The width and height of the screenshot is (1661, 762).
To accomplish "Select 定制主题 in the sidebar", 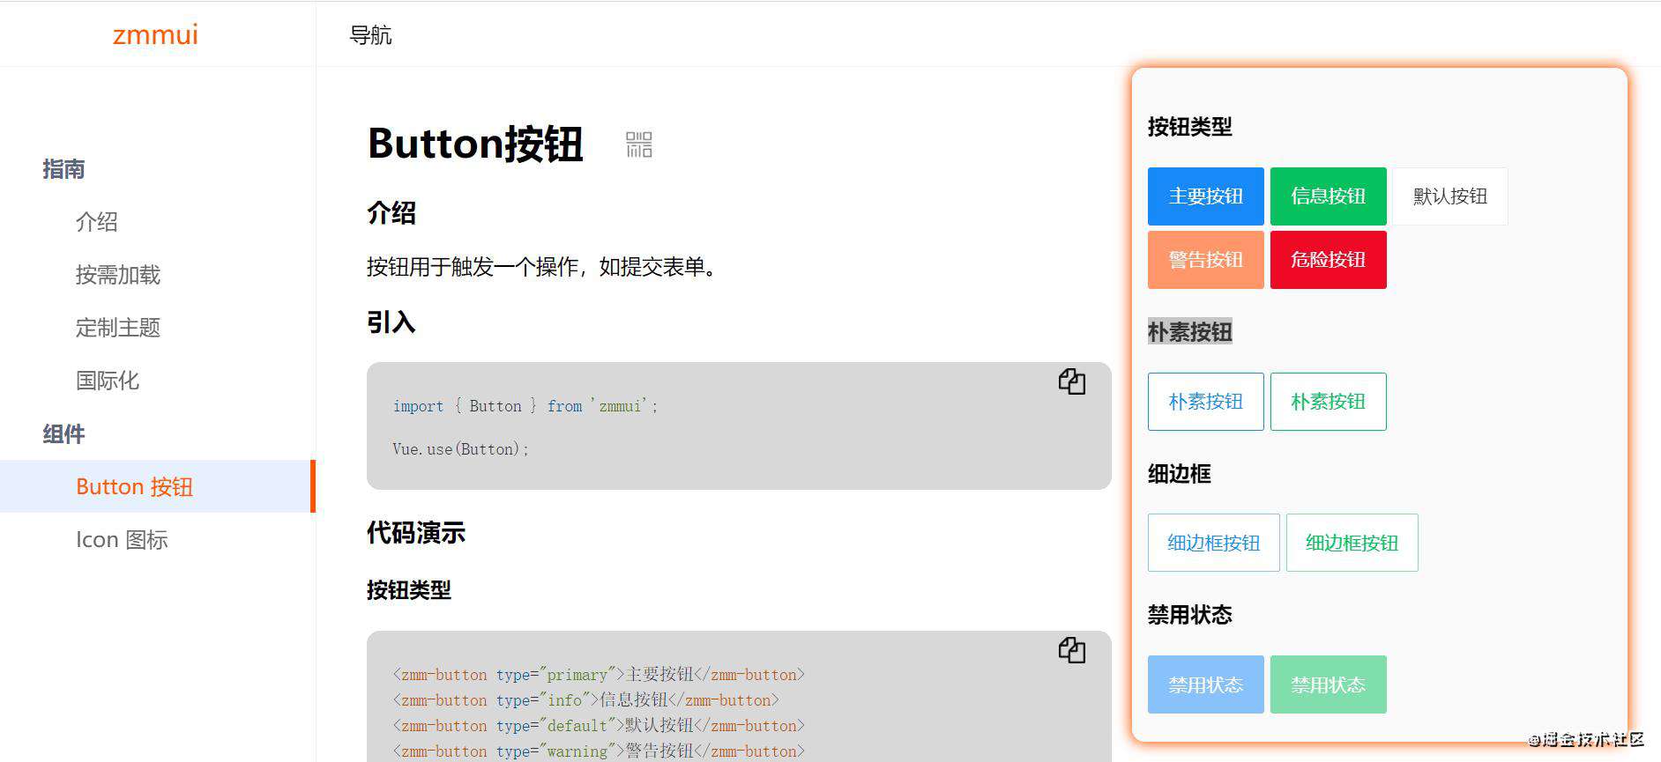I will coord(118,328).
